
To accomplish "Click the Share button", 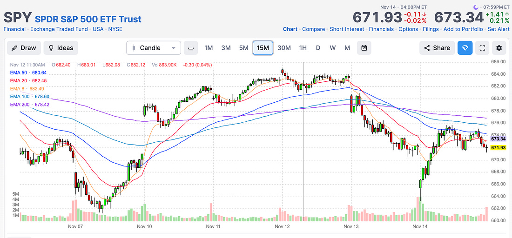I will [437, 48].
